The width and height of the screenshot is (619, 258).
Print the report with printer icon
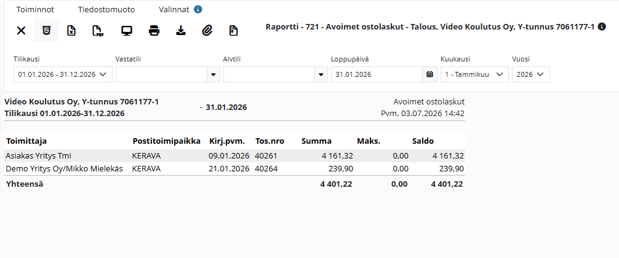tap(154, 31)
